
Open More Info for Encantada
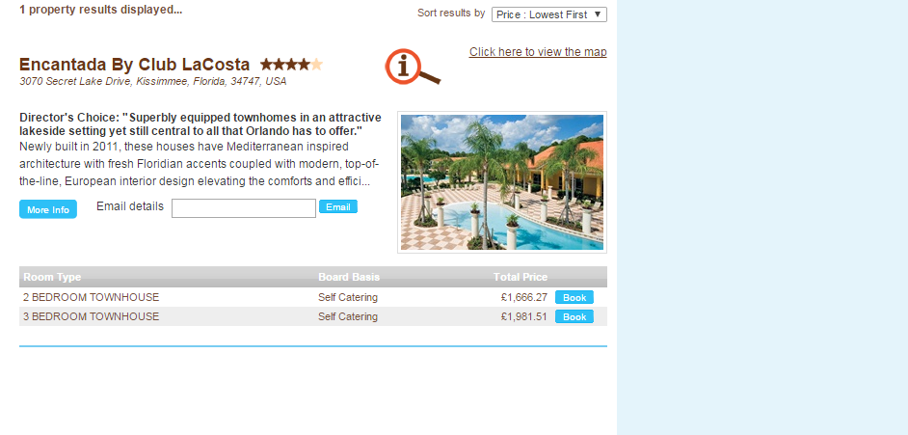pos(48,209)
